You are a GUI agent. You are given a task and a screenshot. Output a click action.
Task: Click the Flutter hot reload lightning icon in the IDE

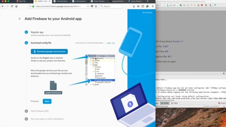pos(195,5)
